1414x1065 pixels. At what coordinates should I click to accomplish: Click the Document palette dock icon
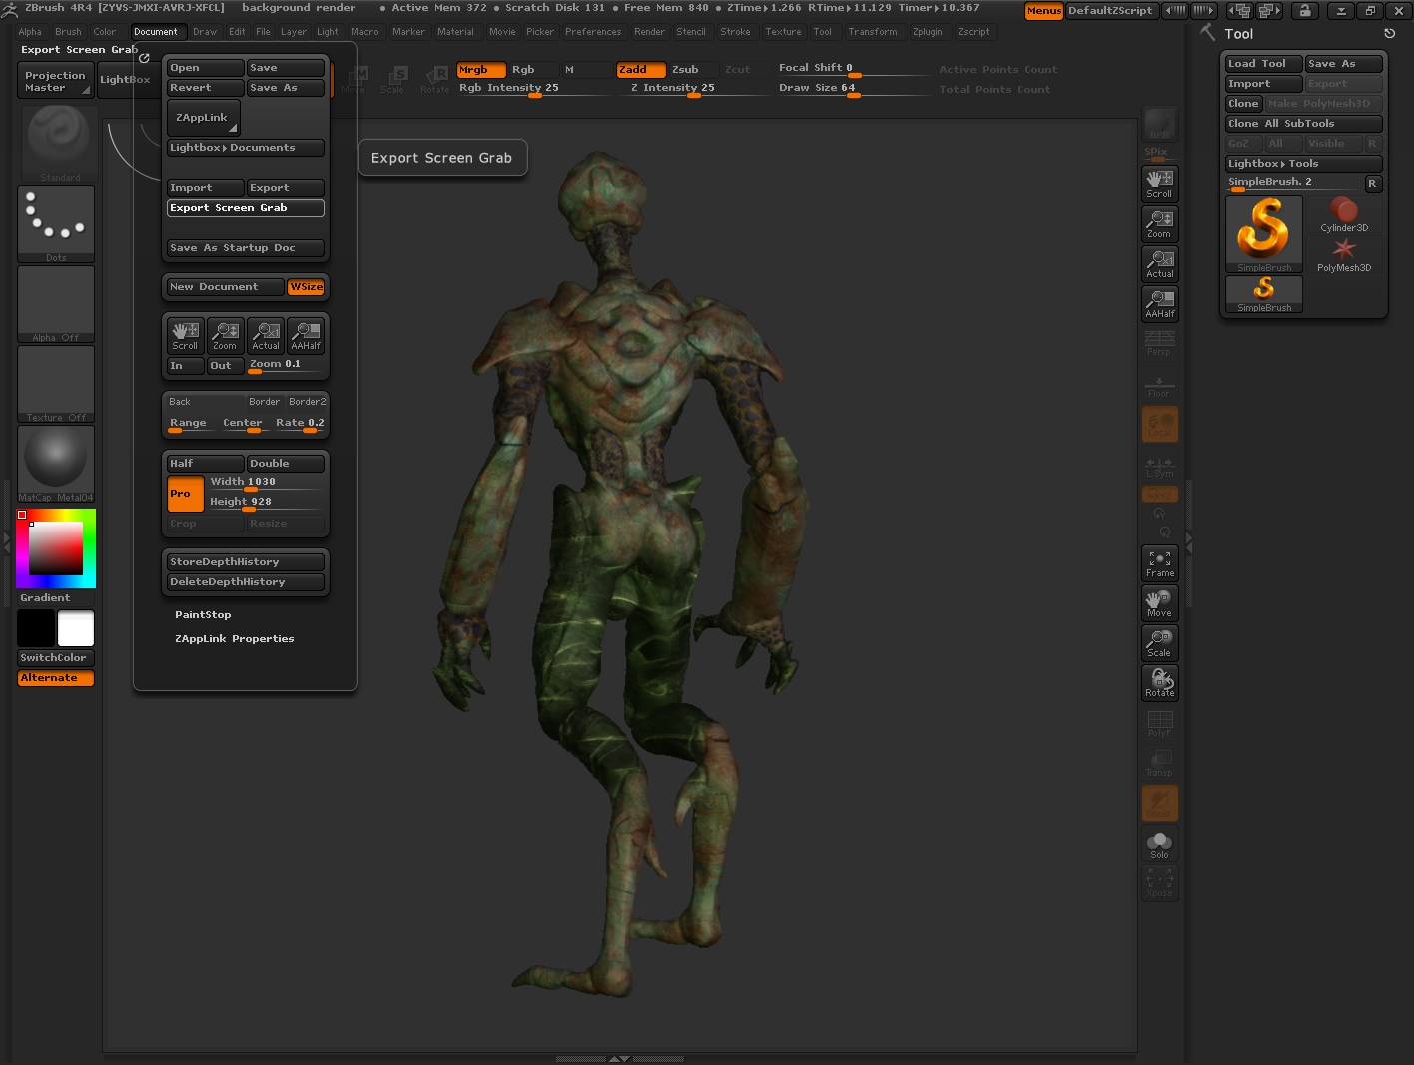click(x=144, y=58)
